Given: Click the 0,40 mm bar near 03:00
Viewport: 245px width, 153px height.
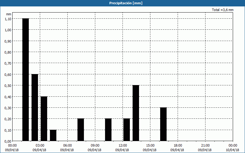Looking at the screenshot, I should (44, 119).
